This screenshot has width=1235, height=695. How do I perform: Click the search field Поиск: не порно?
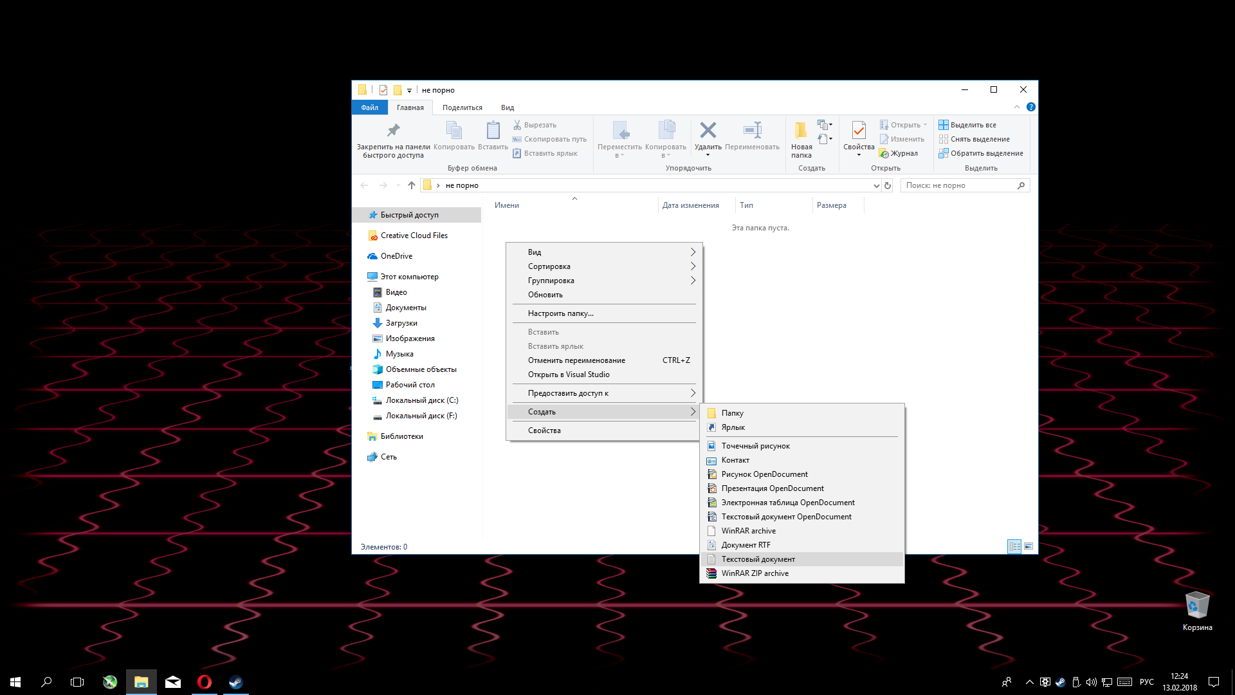pos(965,185)
